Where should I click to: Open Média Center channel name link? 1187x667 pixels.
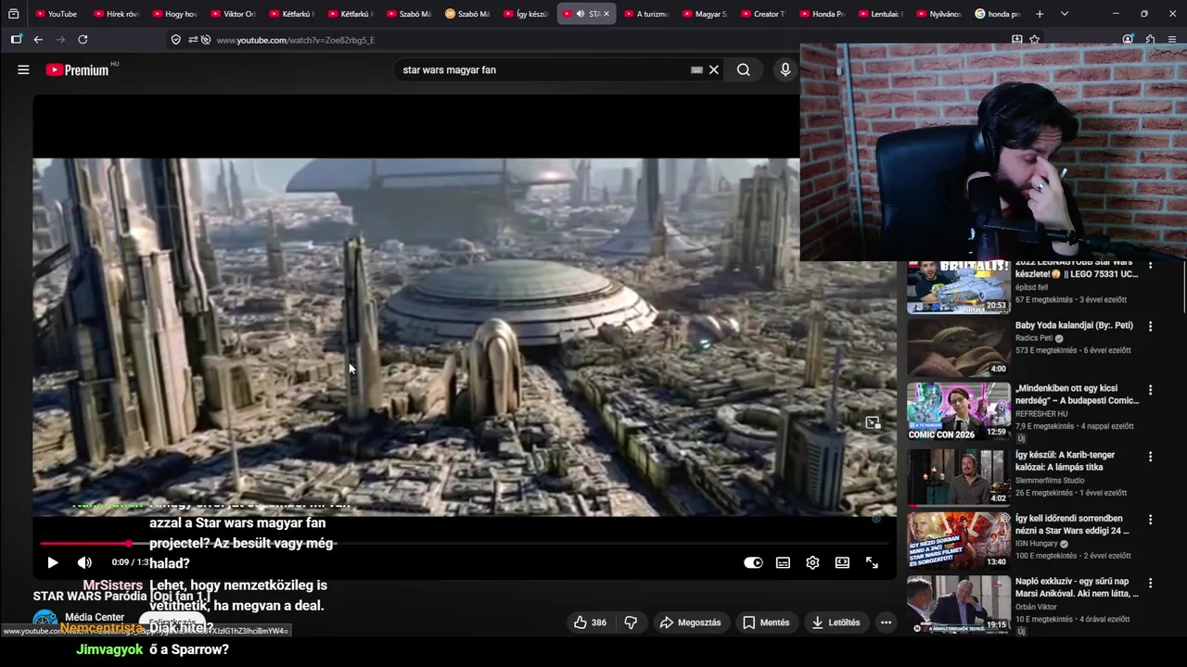(95, 617)
